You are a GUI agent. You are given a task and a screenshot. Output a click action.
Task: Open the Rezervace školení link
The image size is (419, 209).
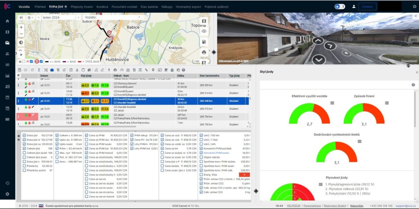pyautogui.click(x=336, y=206)
